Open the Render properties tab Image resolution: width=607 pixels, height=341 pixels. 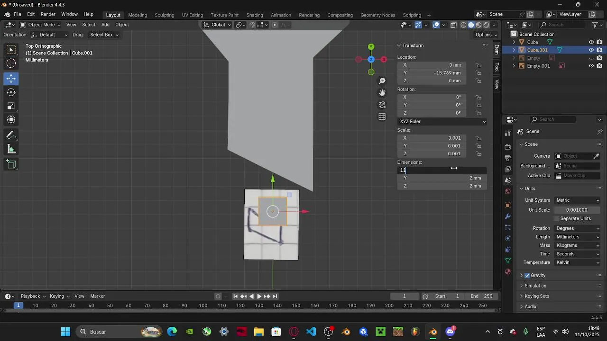coord(508,146)
